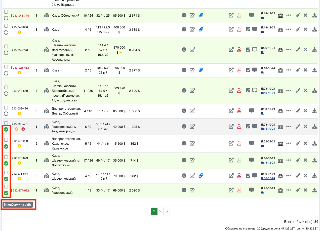The width and height of the screenshot is (320, 231).
Task: Show more actions for listing 212-975-874
Action: [x=289, y=176]
